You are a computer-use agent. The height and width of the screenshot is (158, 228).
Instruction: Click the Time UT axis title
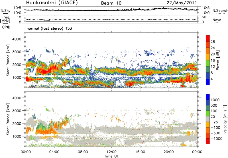click(x=111, y=156)
